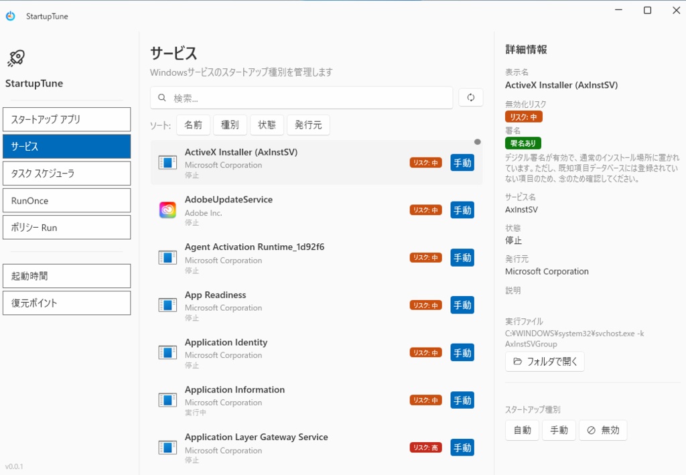
Task: Click the Application Layer Gateway Service icon
Action: point(167,448)
